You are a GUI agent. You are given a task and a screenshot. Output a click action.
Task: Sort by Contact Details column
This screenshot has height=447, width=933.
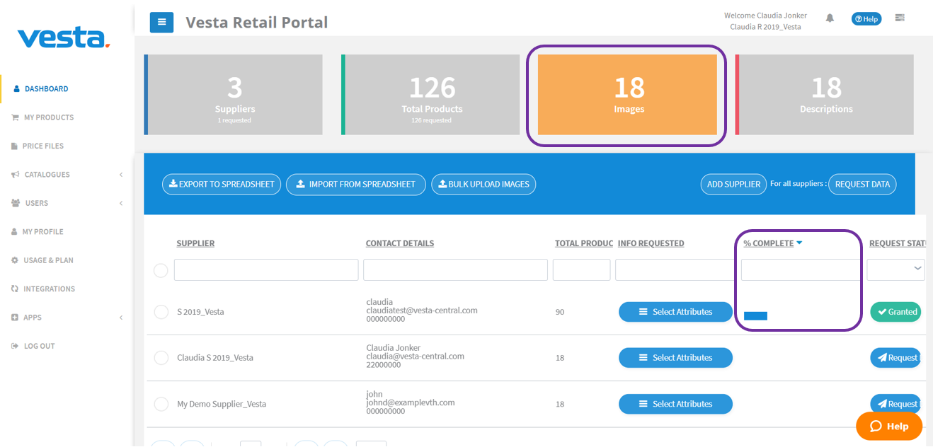click(x=400, y=243)
